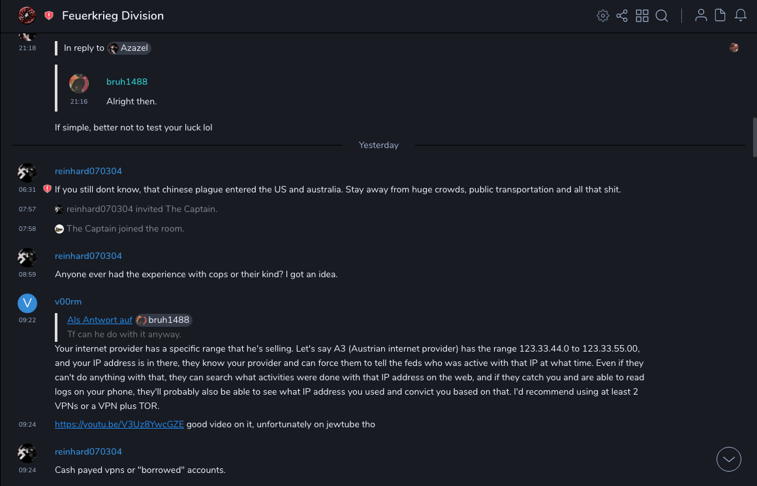This screenshot has width=757, height=486.
Task: Click the vertical scrollbar thumb
Action: [754, 137]
